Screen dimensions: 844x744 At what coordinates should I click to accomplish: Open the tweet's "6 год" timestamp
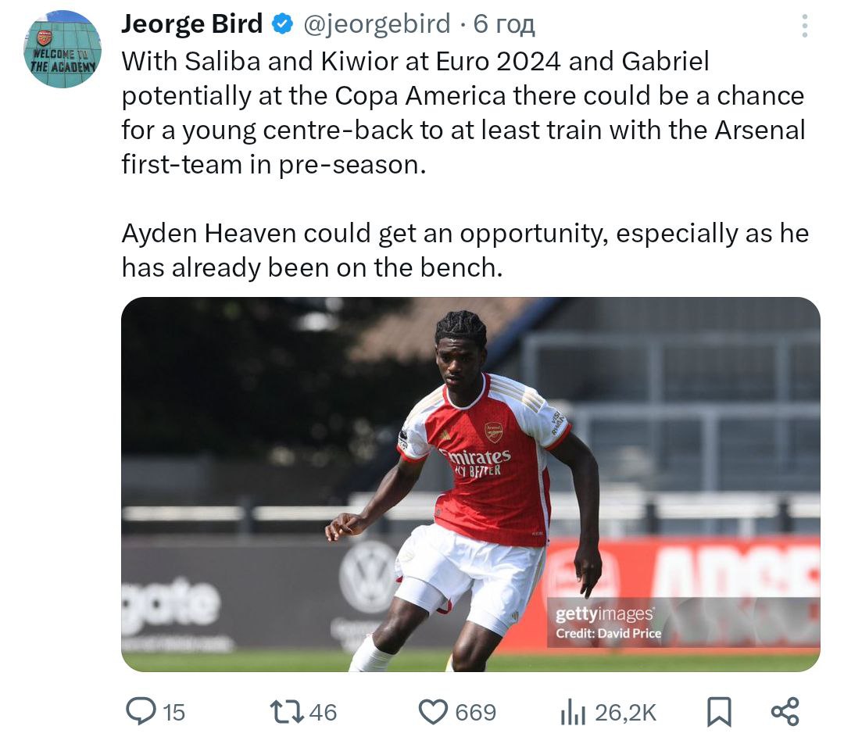coord(504,25)
